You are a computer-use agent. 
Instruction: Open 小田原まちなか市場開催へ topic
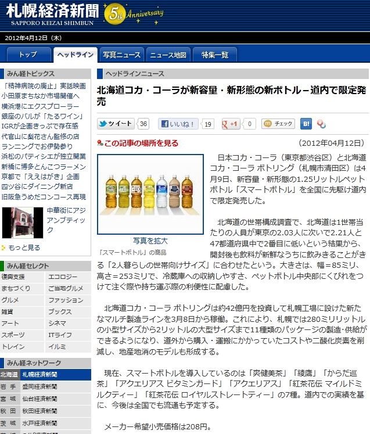[41, 96]
